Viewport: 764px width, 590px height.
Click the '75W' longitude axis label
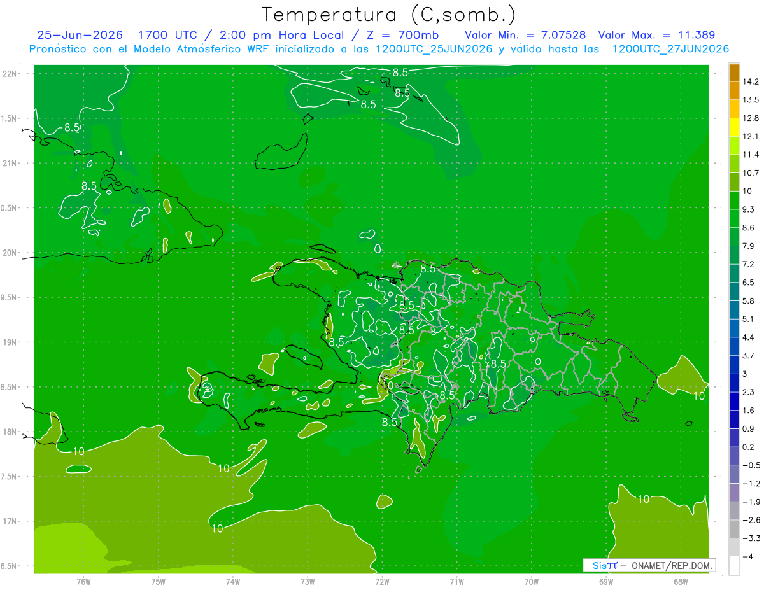coord(159,582)
